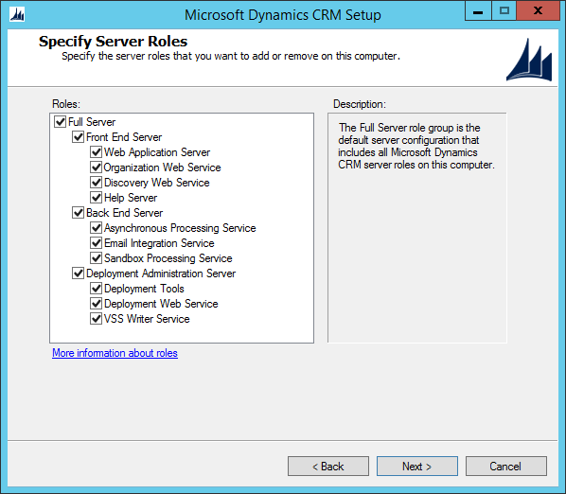Toggle the Deployment Tools checkbox
Image resolution: width=566 pixels, height=494 pixels.
(96, 289)
